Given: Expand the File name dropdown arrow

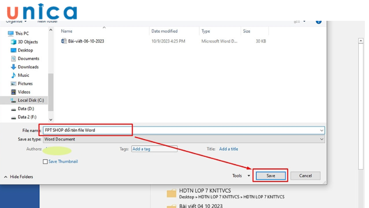Looking at the screenshot, I should point(321,130).
